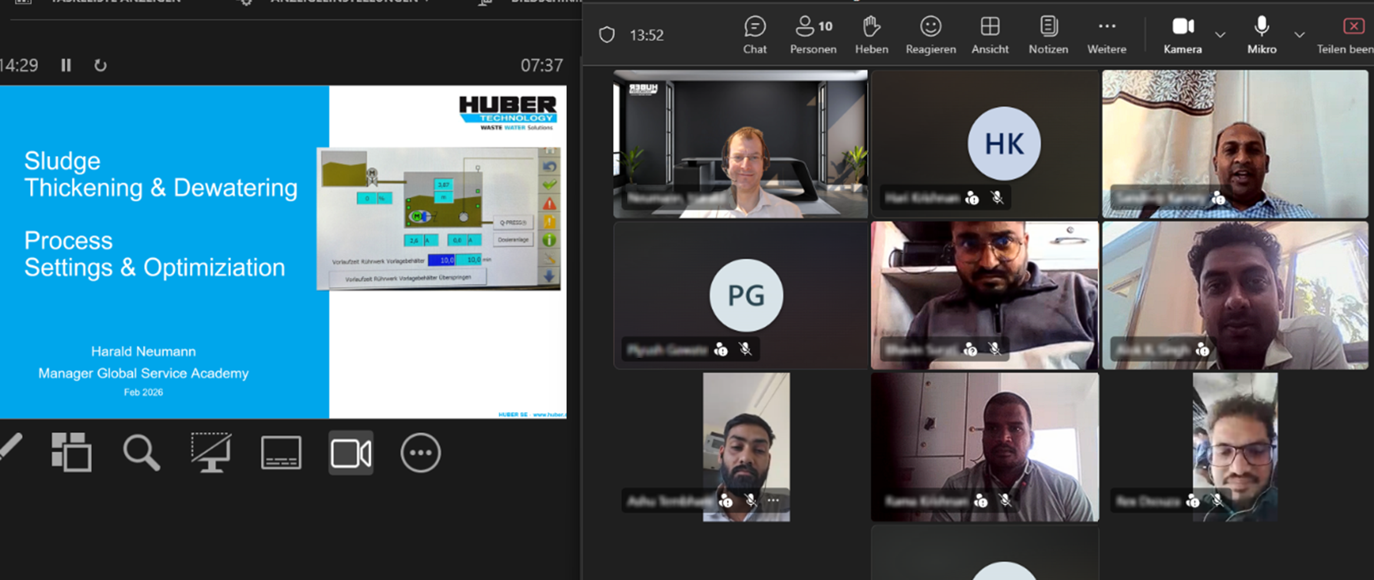Viewport: 1374px width, 580px height.
Task: Toggle the Kamera on or off
Action: [1183, 35]
